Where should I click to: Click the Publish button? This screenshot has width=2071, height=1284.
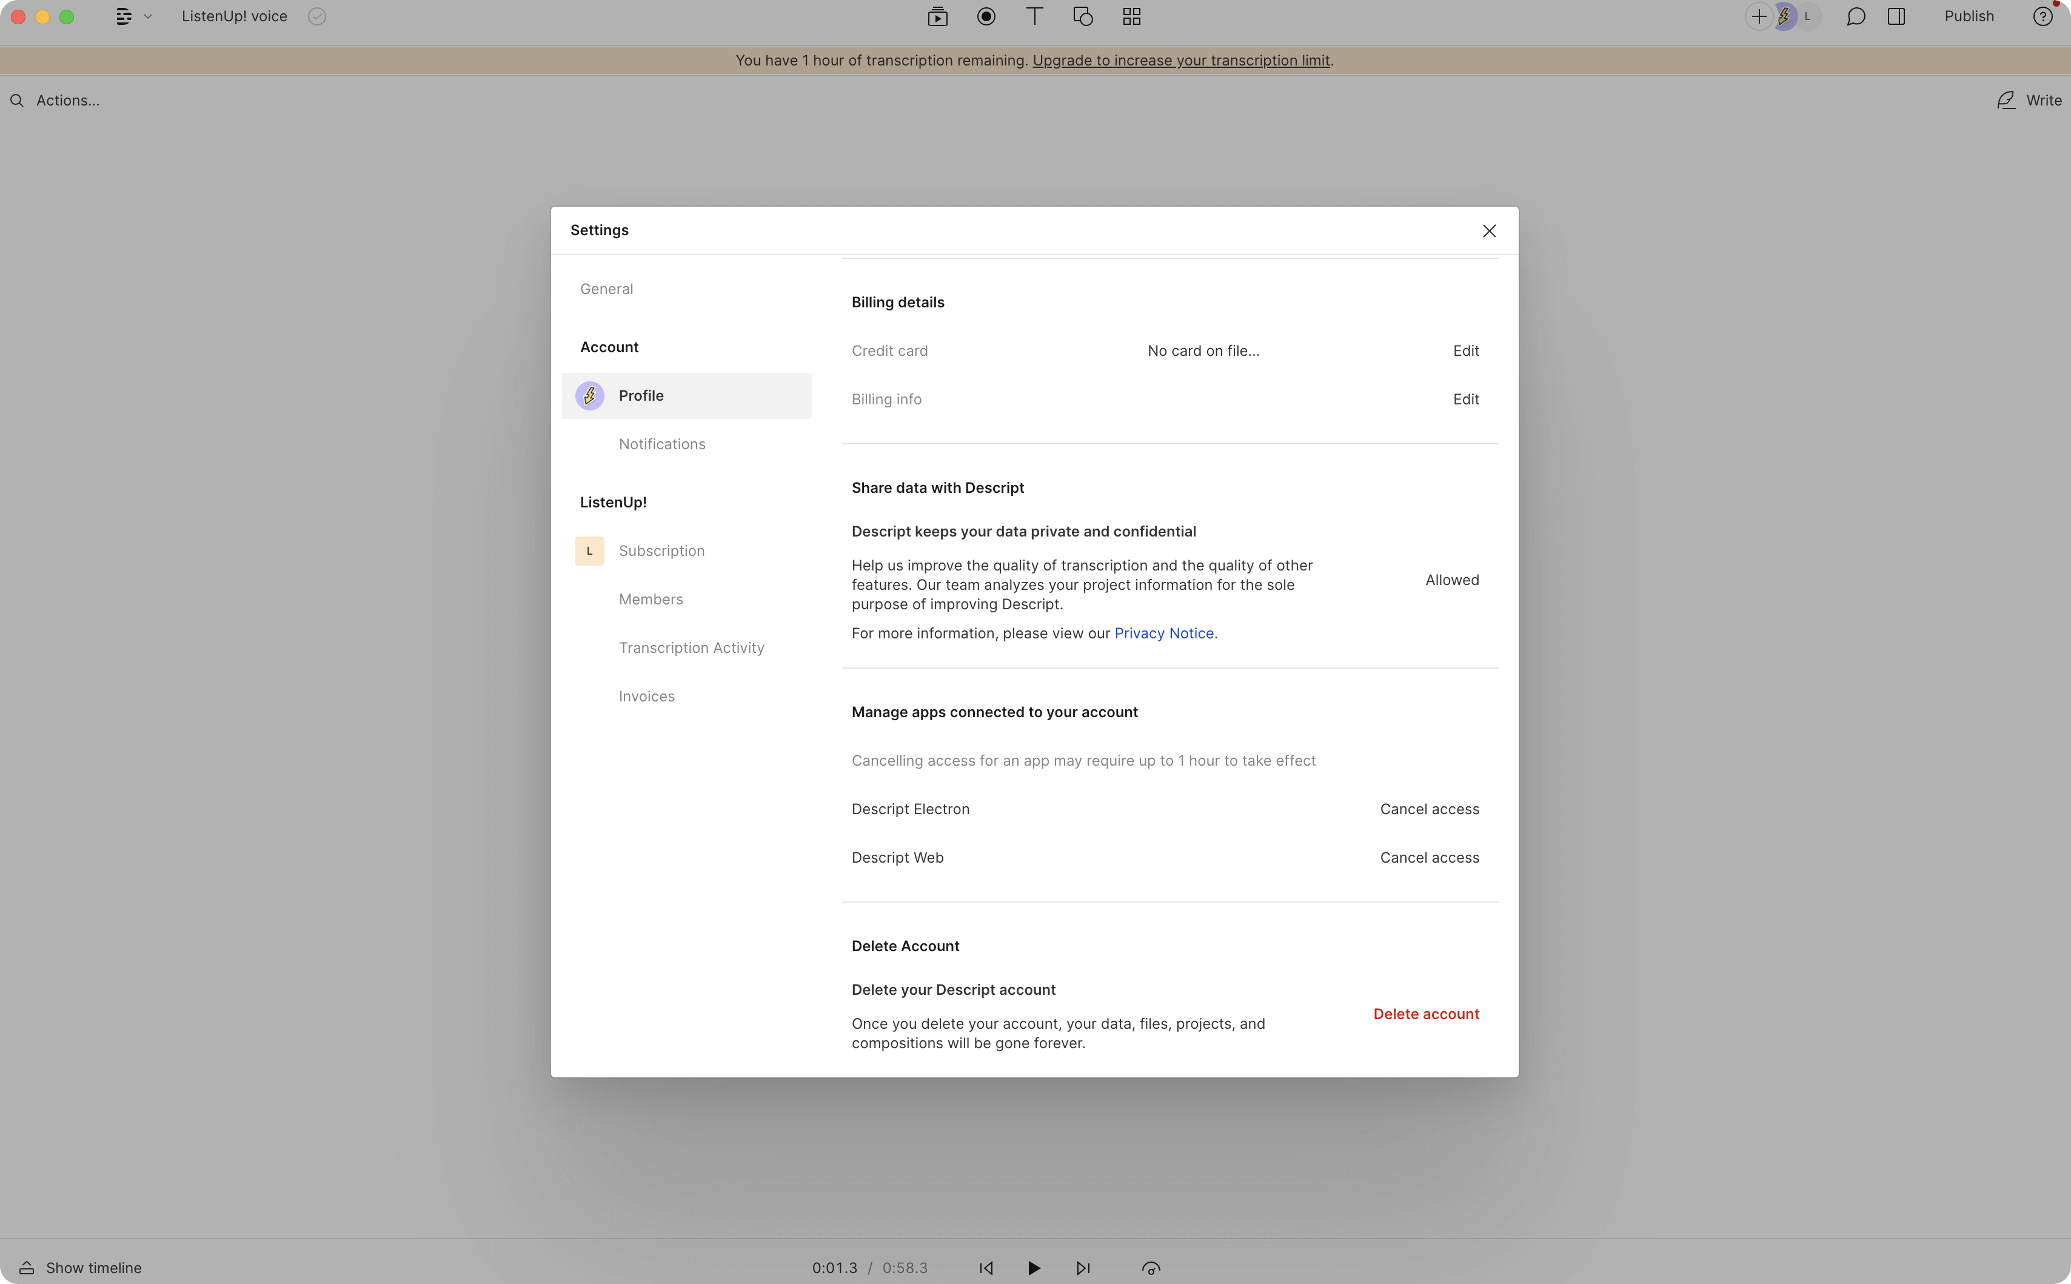1969,16
